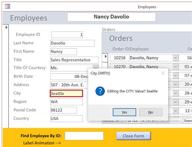Screen dimensions: 192x147
Task: Click the Label Animation --> text
Action: click(42, 143)
